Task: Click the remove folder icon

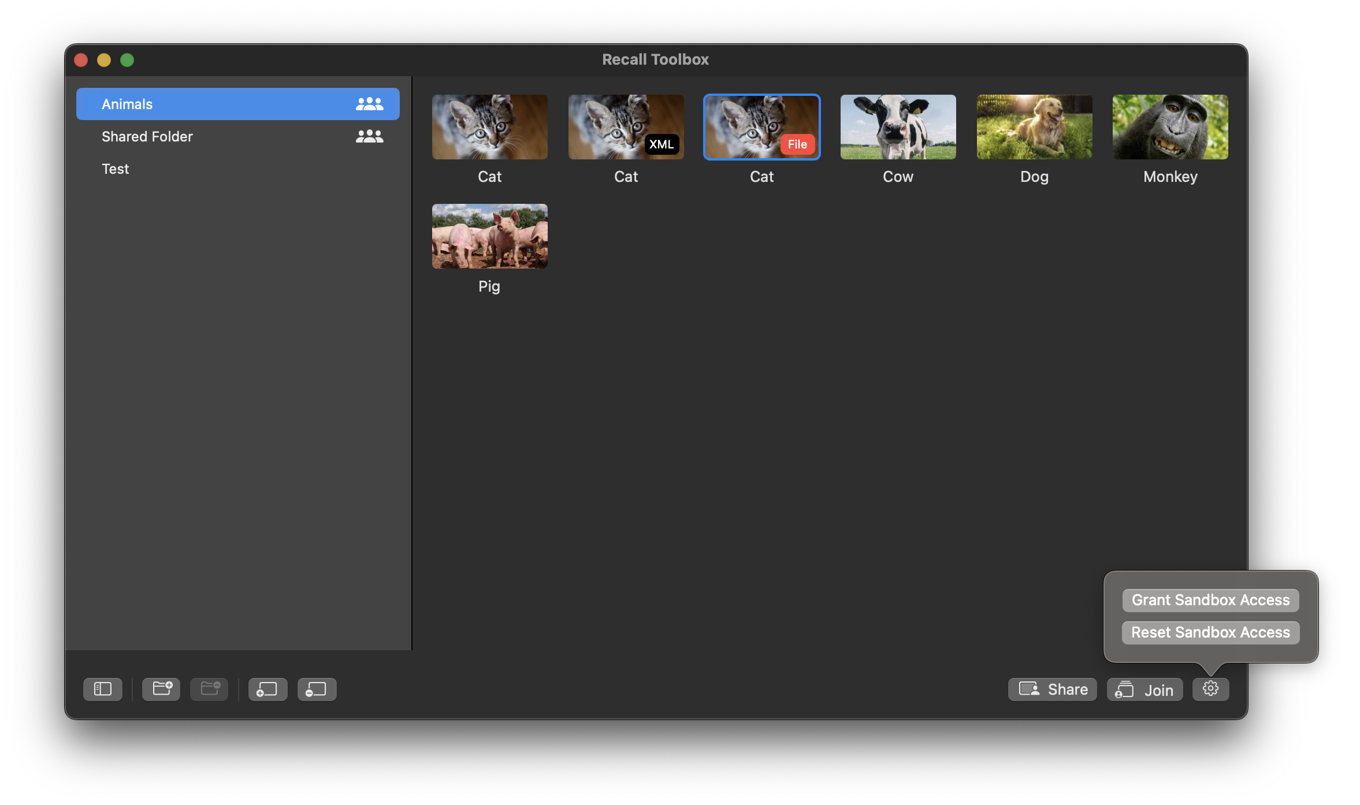Action: 210,689
